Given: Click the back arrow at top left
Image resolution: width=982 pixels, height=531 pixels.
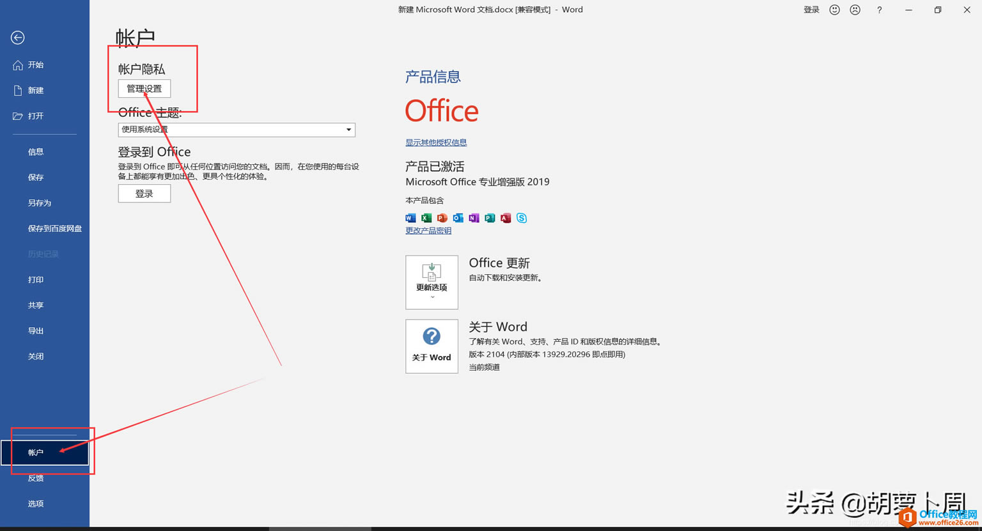Looking at the screenshot, I should click(x=17, y=38).
